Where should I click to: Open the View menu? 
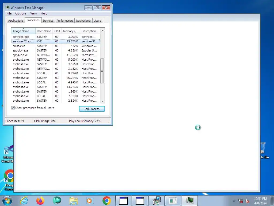33,13
